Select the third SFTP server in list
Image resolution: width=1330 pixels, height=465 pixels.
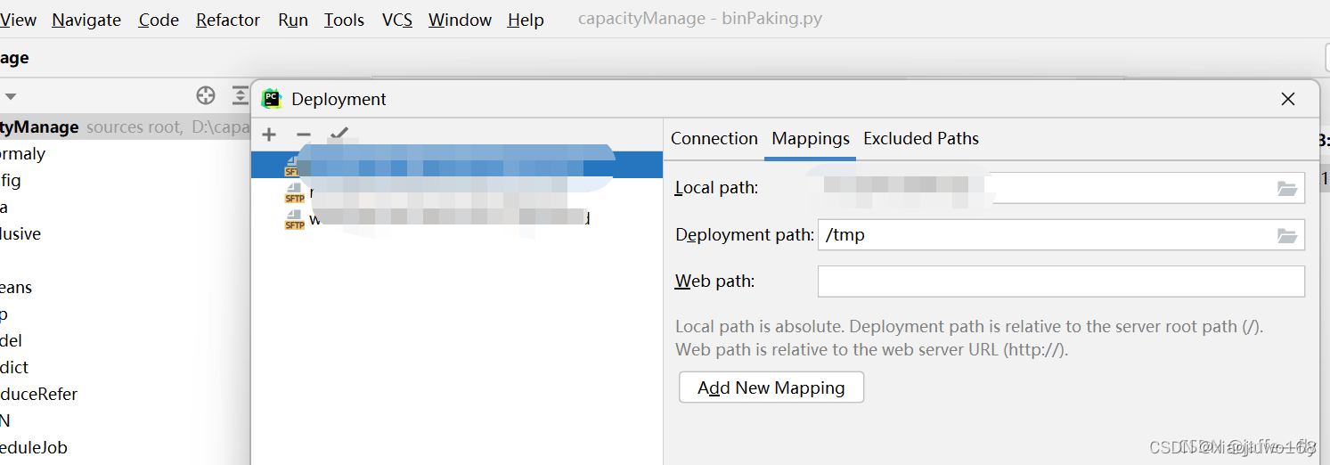tap(457, 218)
